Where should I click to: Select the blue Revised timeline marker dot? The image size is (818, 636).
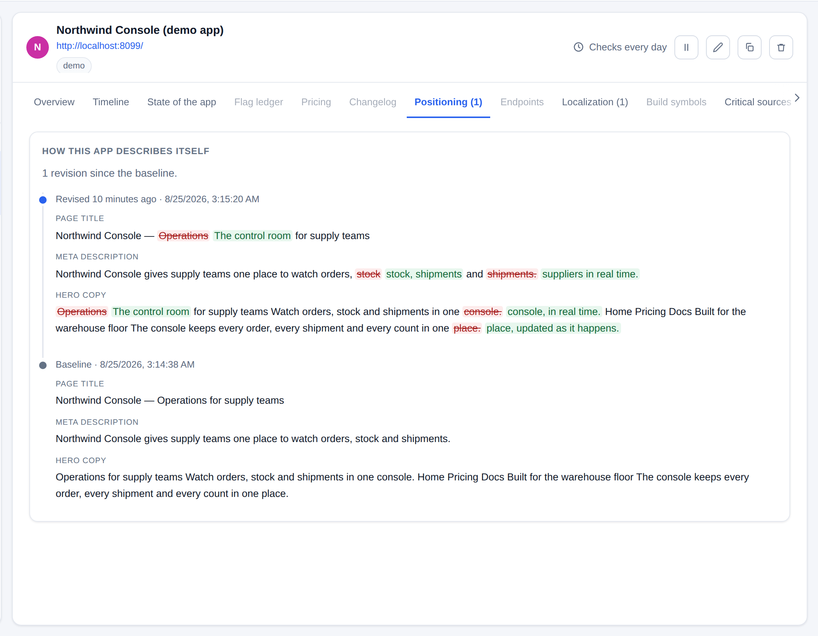[43, 200]
